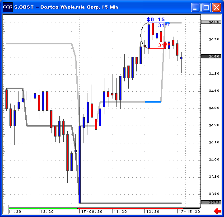Viewport: 224px width, 217px height.
Task: Click the 3400 price scale label
Action: point(214,160)
